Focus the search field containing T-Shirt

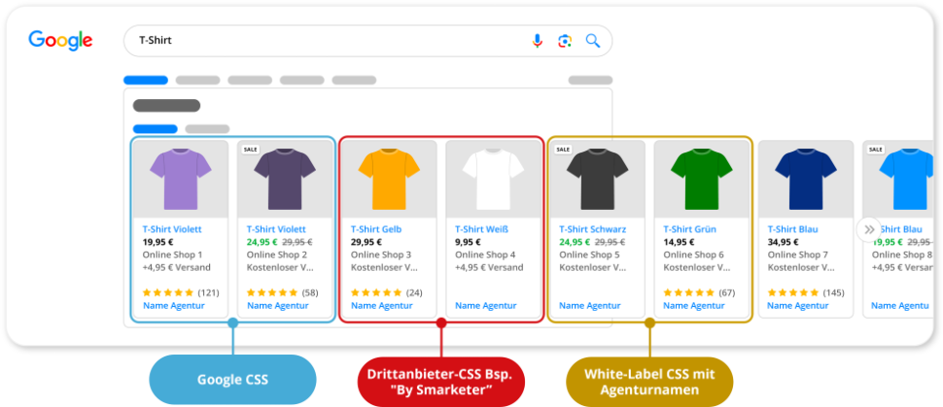367,41
